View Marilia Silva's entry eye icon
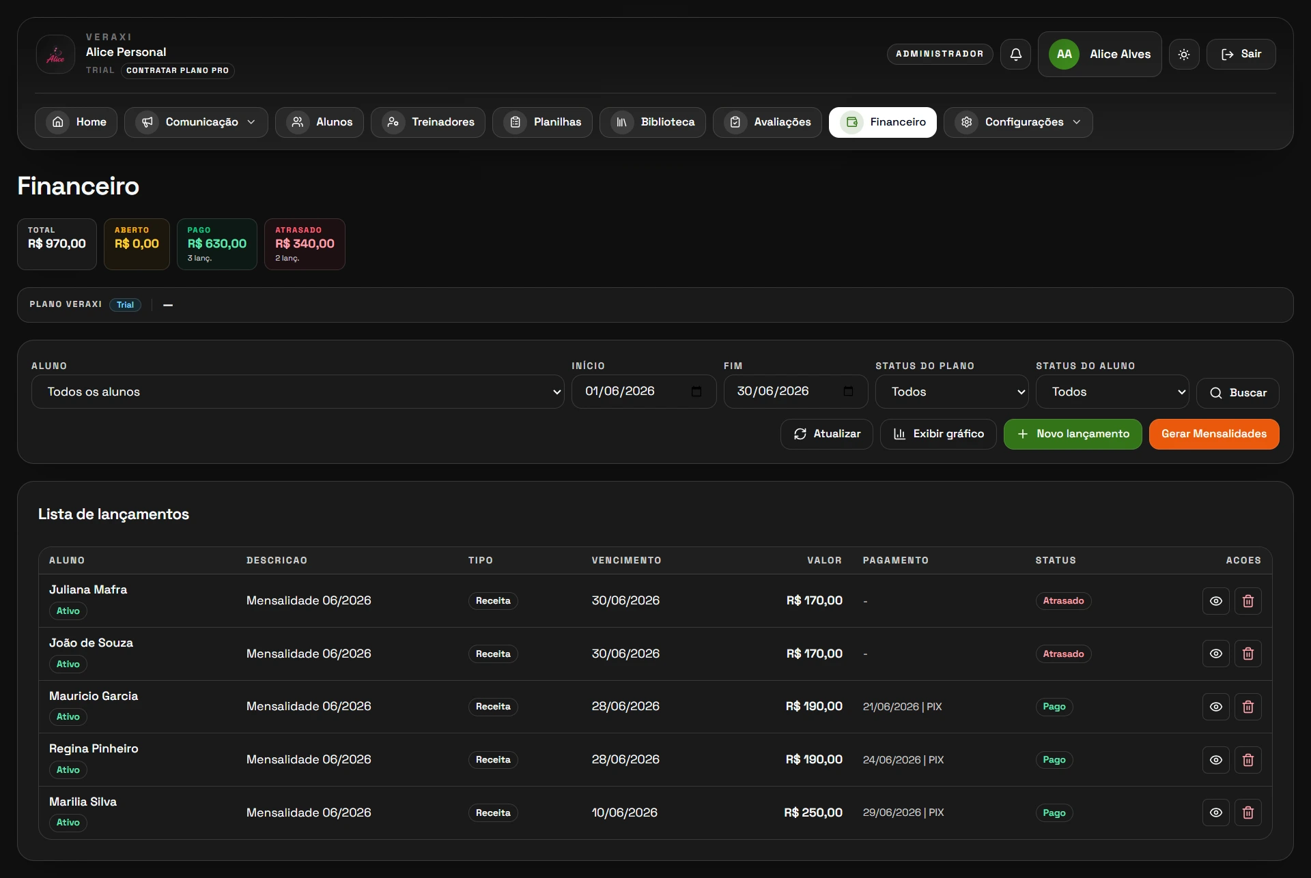Screen dimensions: 1311x878 click(1216, 813)
